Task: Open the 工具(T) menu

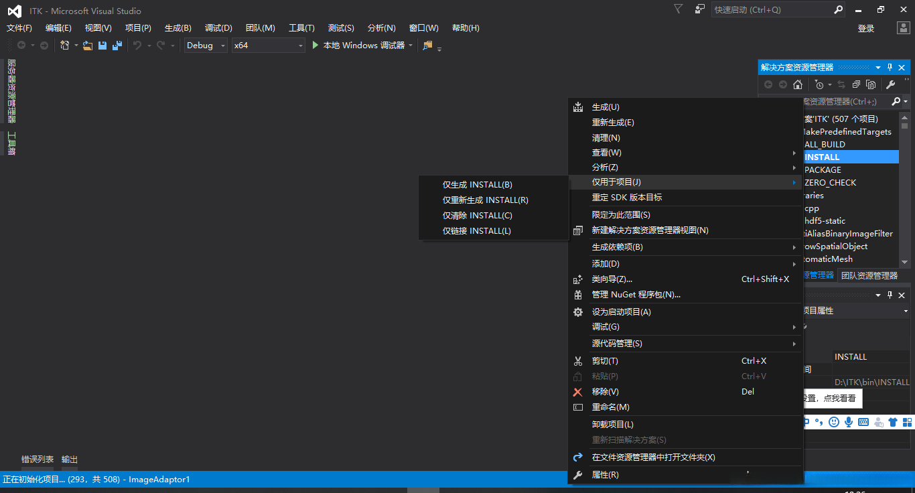Action: coord(301,28)
